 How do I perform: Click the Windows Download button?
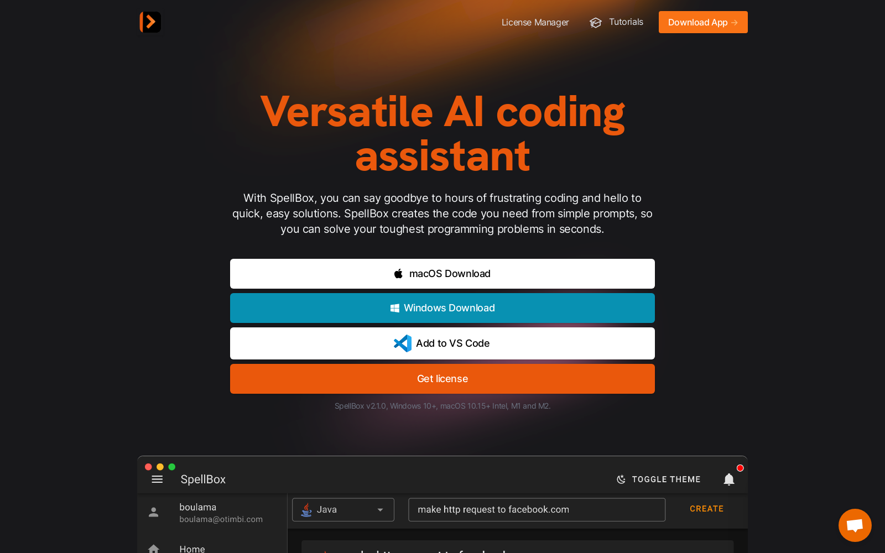coord(442,308)
